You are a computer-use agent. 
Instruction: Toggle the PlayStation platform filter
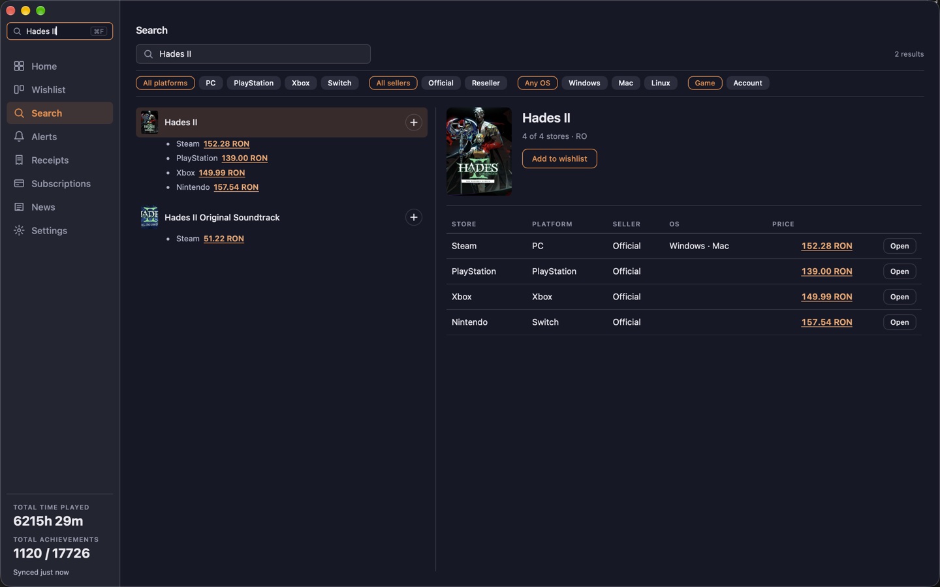254,83
